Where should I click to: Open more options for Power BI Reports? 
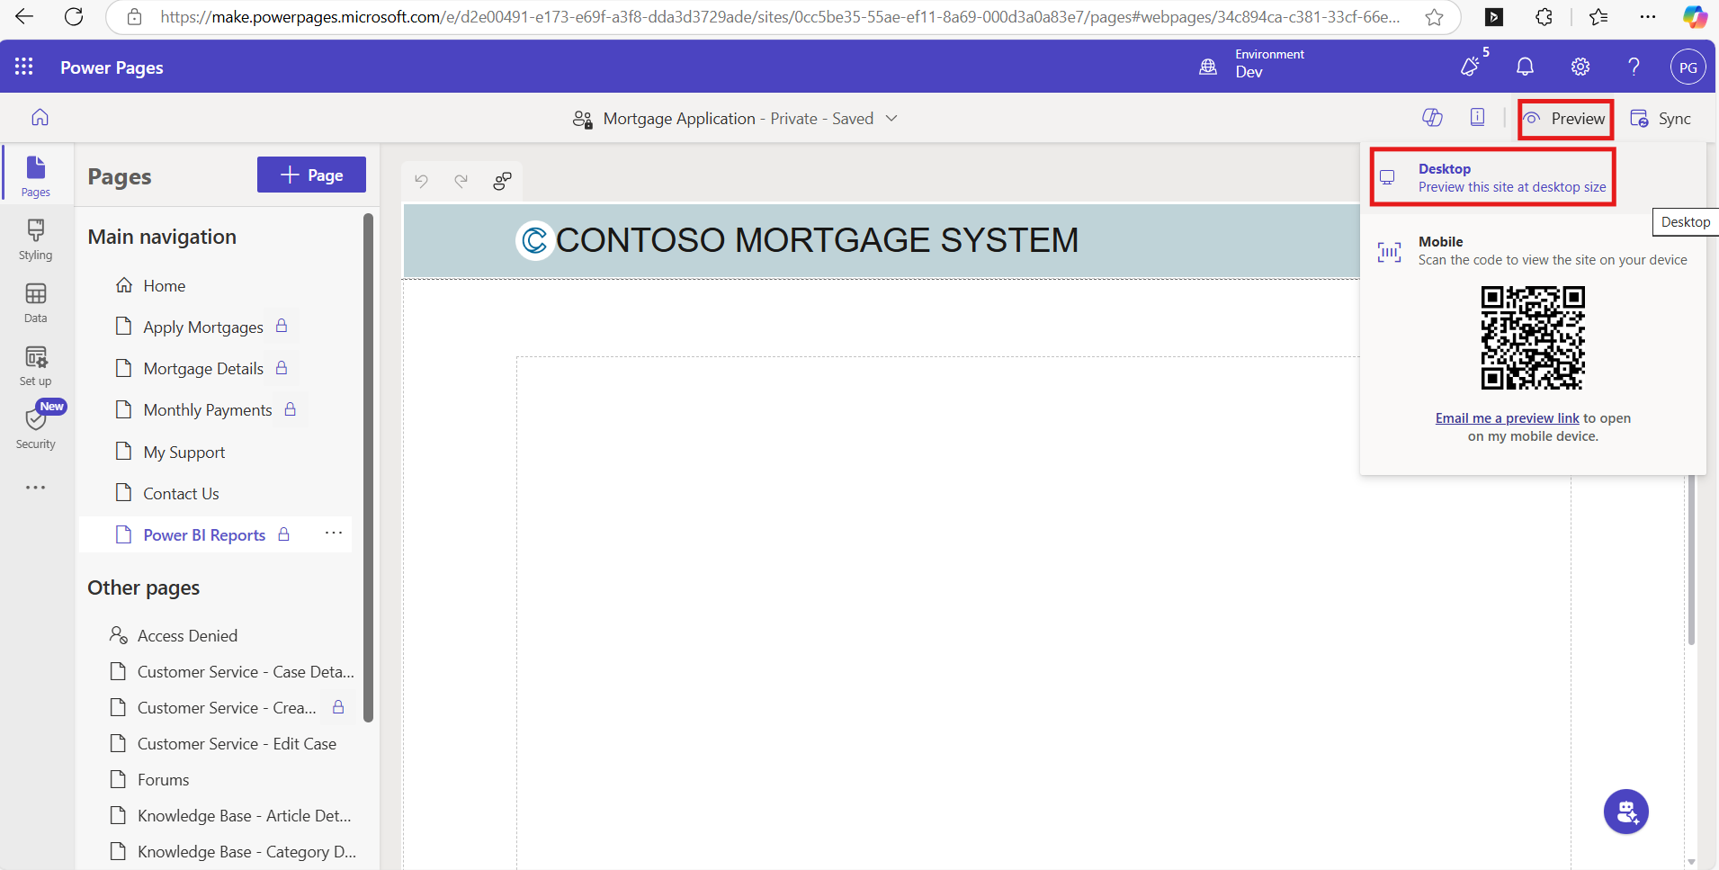click(334, 533)
